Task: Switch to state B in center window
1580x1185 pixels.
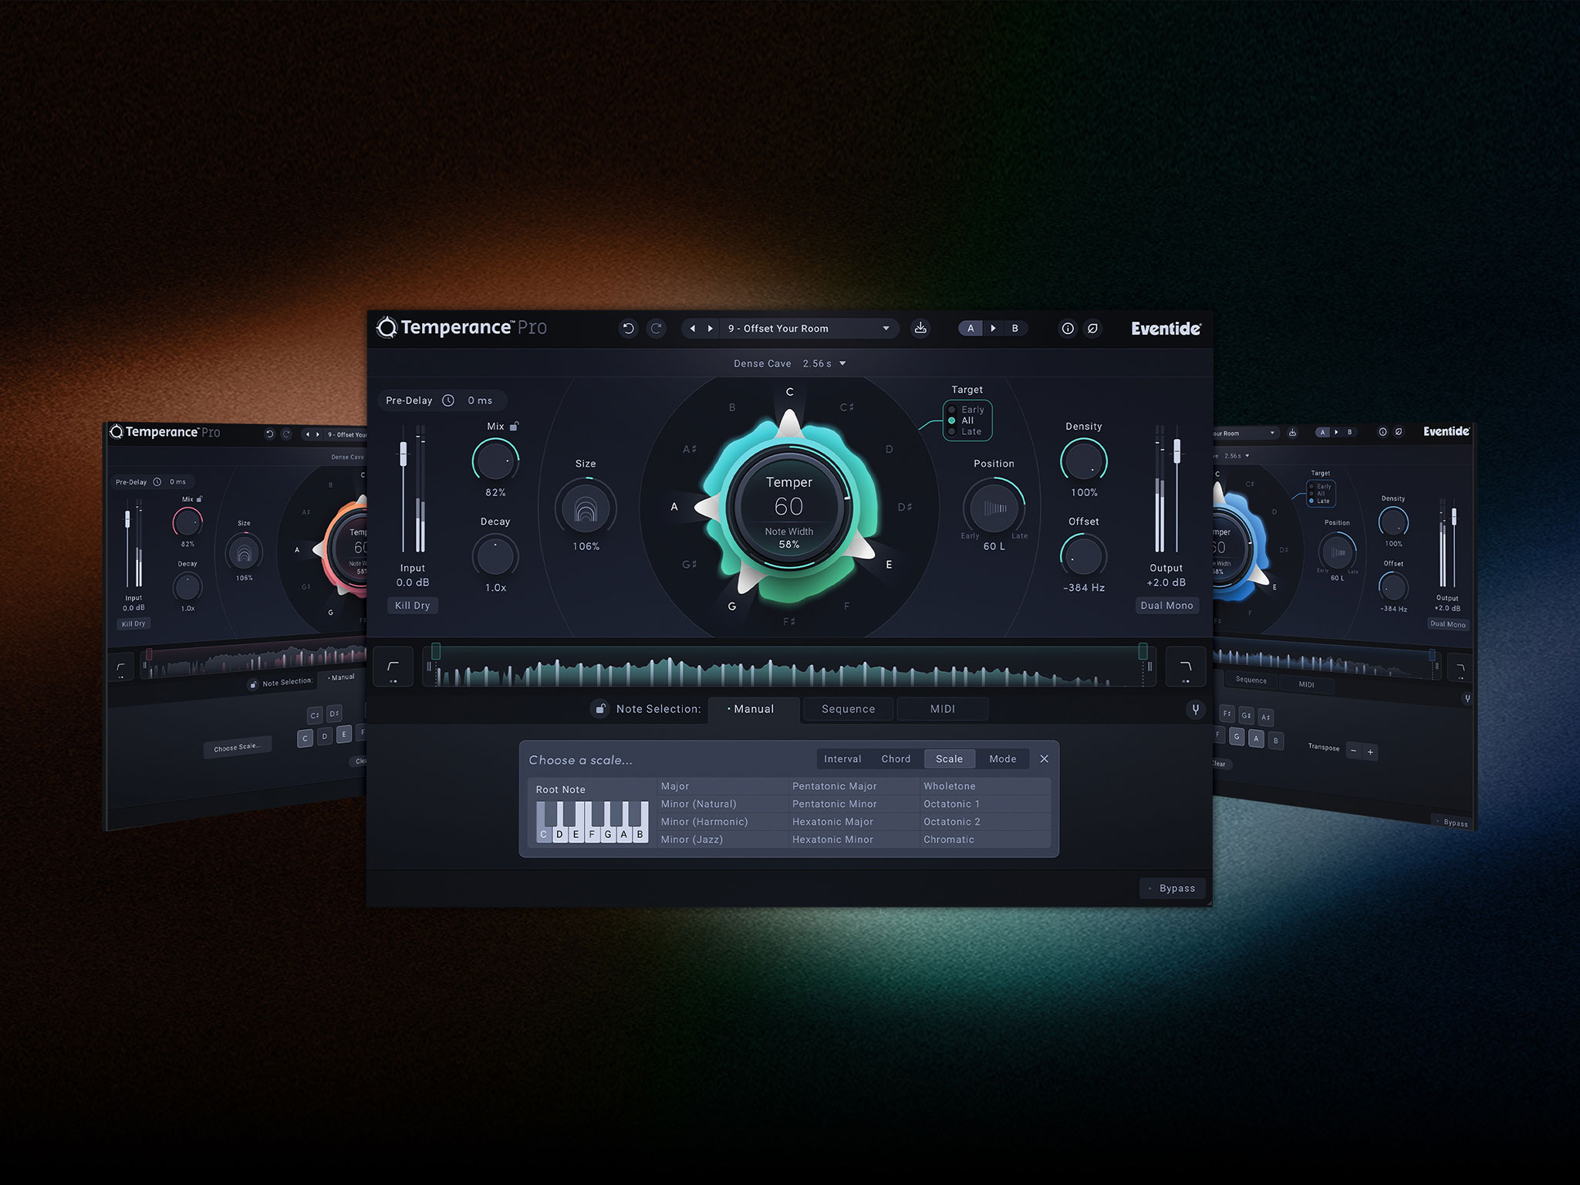Action: click(1015, 329)
